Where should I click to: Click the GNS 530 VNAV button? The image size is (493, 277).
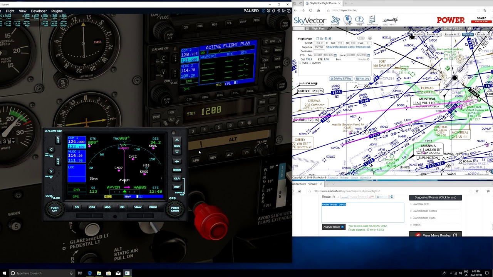(138, 207)
